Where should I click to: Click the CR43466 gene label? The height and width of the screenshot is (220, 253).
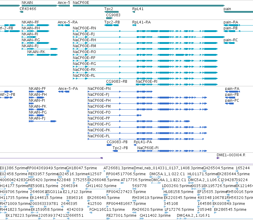click(28, 9)
